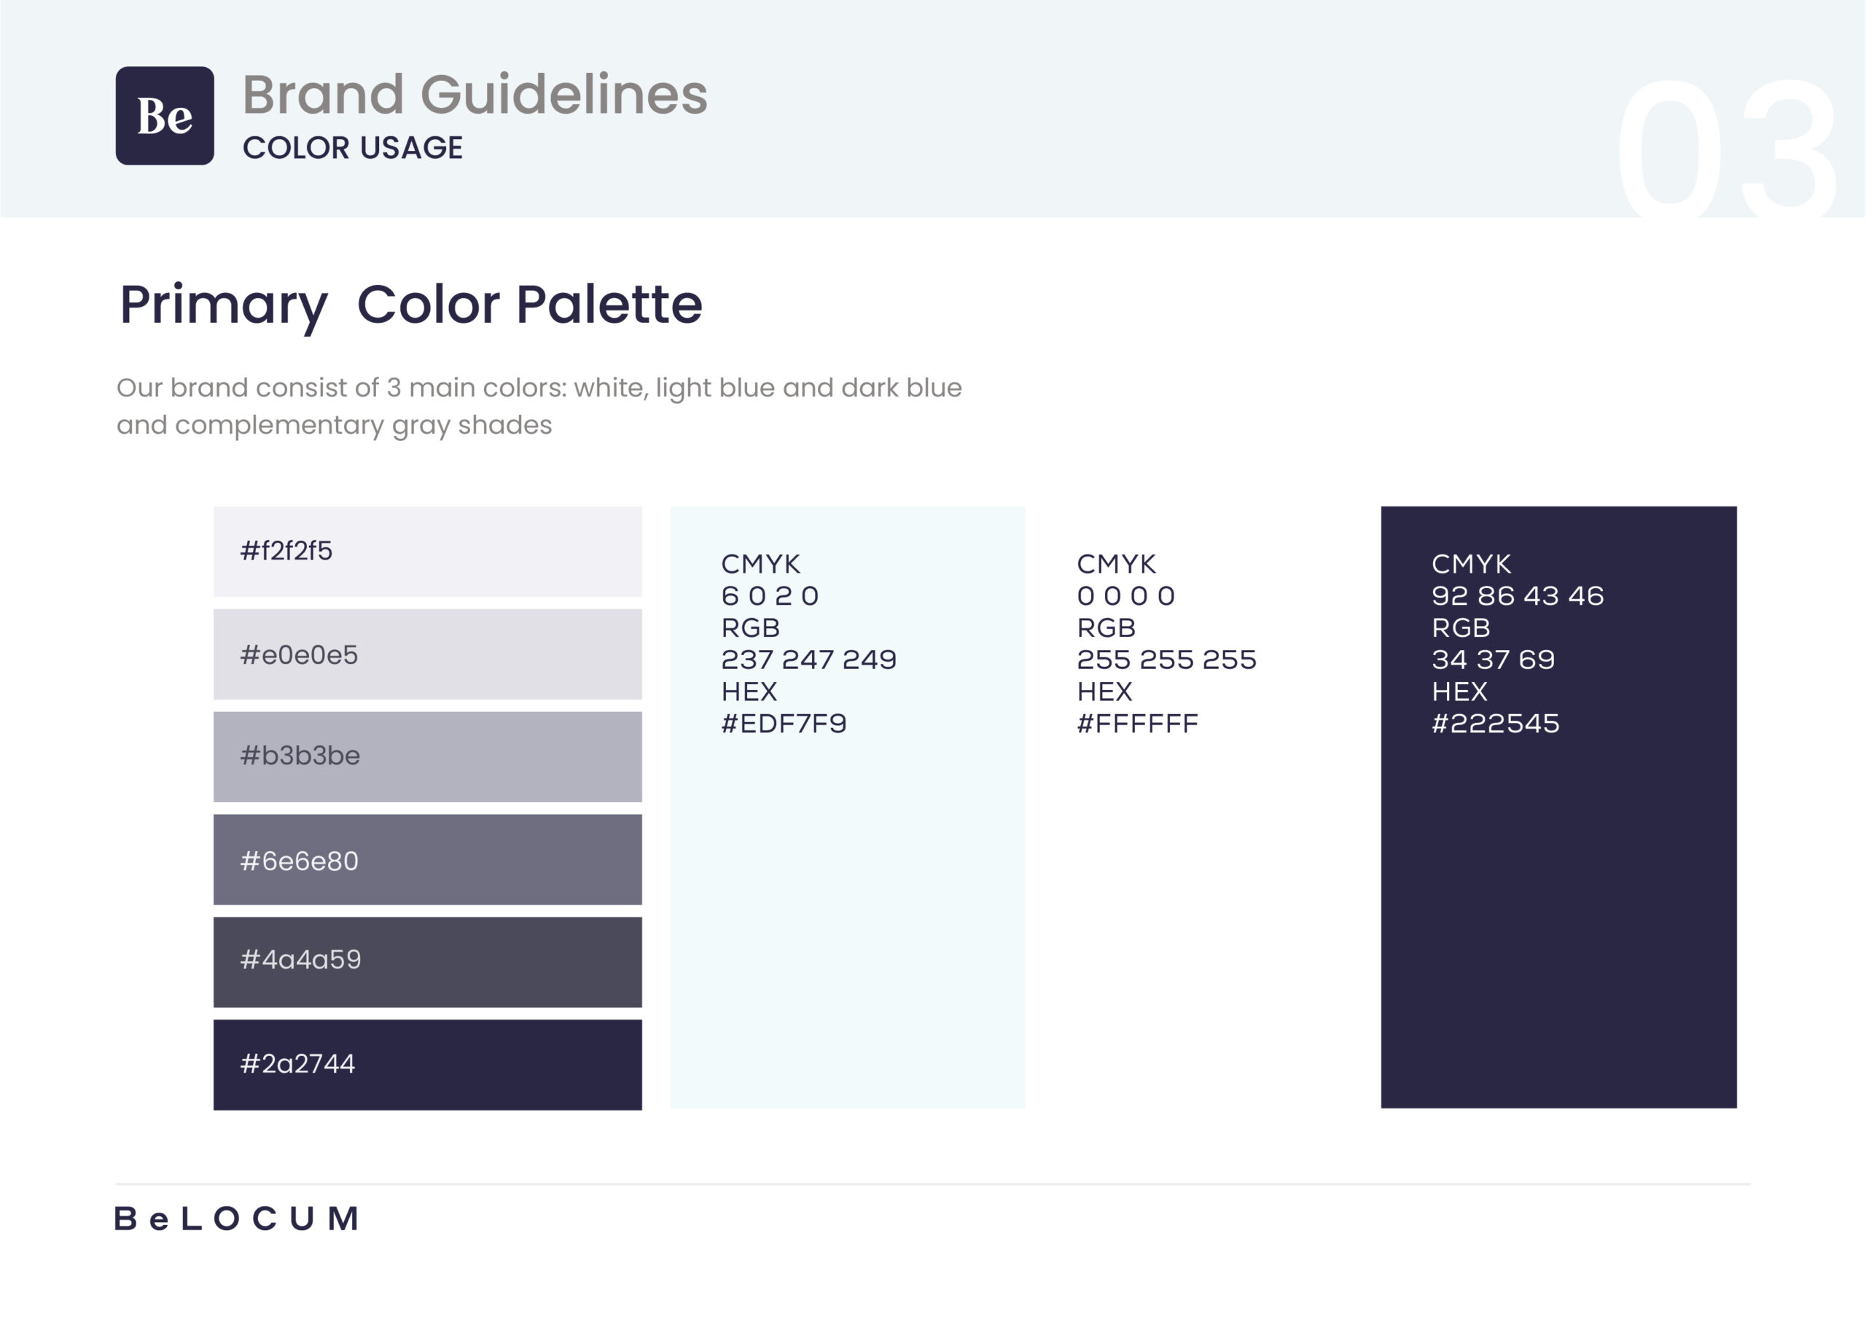This screenshot has height=1319, width=1866.
Task: Click the RGB 237 247 249 value
Action: 808,659
